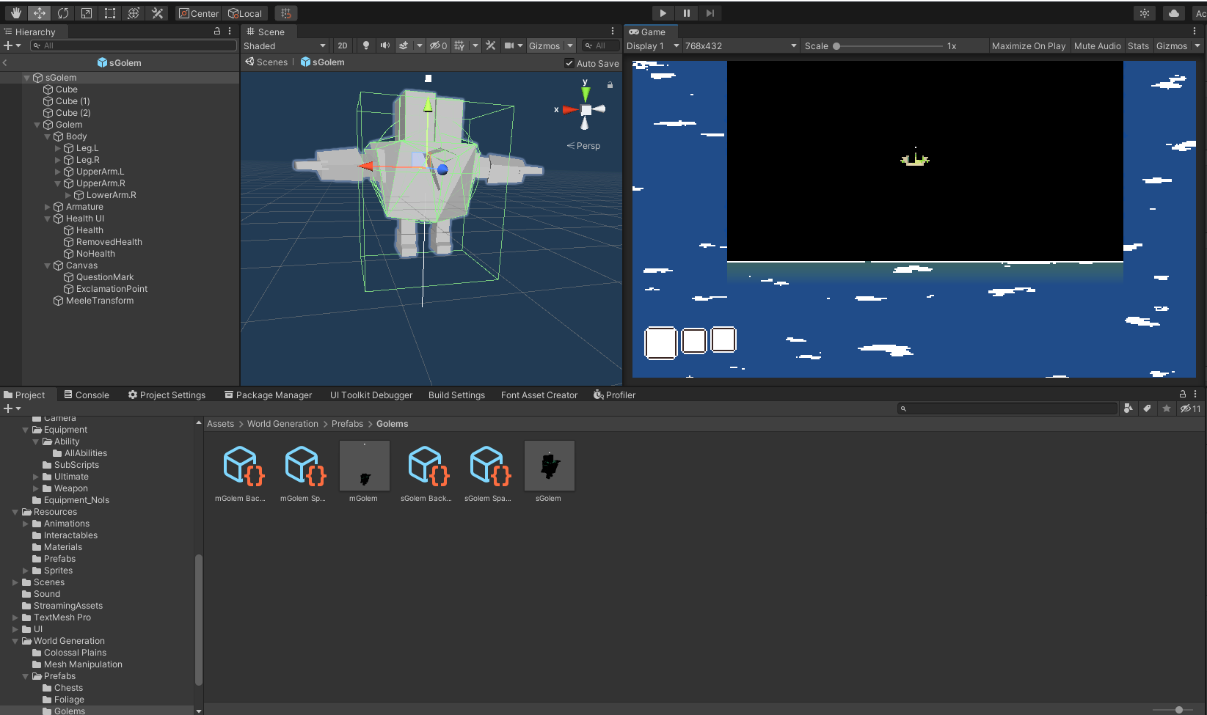The width and height of the screenshot is (1207, 715).
Task: Focus the Hierarchy search field
Action: 133,45
